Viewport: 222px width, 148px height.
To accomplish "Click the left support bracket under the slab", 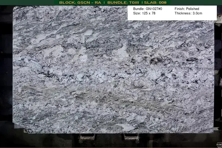I will 87,138.
